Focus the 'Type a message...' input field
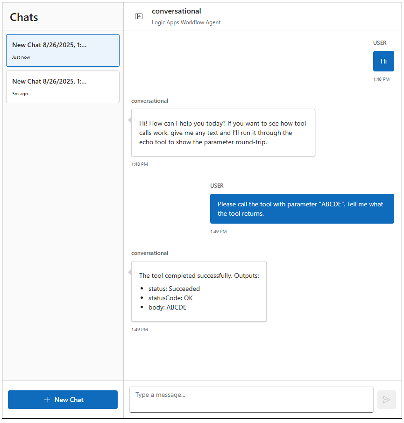This screenshot has width=404, height=423. tap(251, 399)
